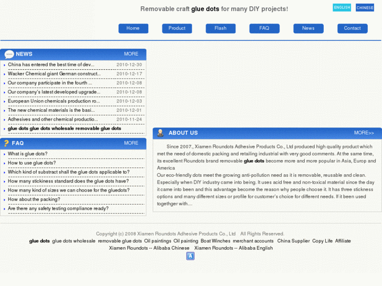
Task: Click the 'Boat Winches' footer link
Action: coord(215,241)
